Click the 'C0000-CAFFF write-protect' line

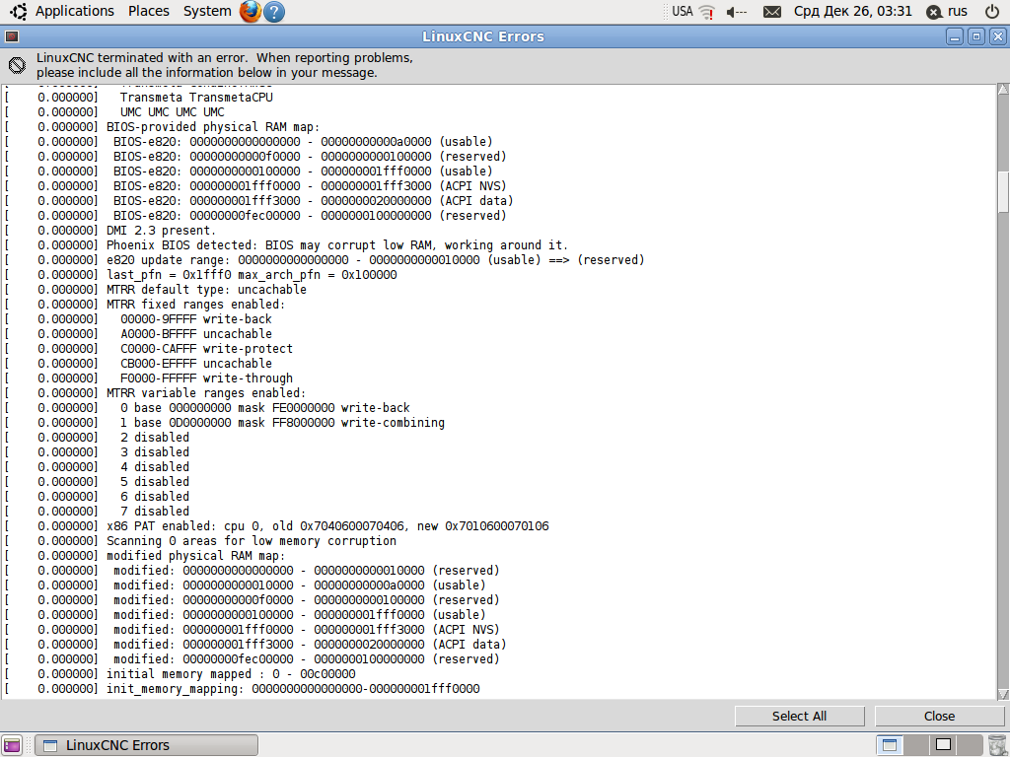click(x=206, y=349)
